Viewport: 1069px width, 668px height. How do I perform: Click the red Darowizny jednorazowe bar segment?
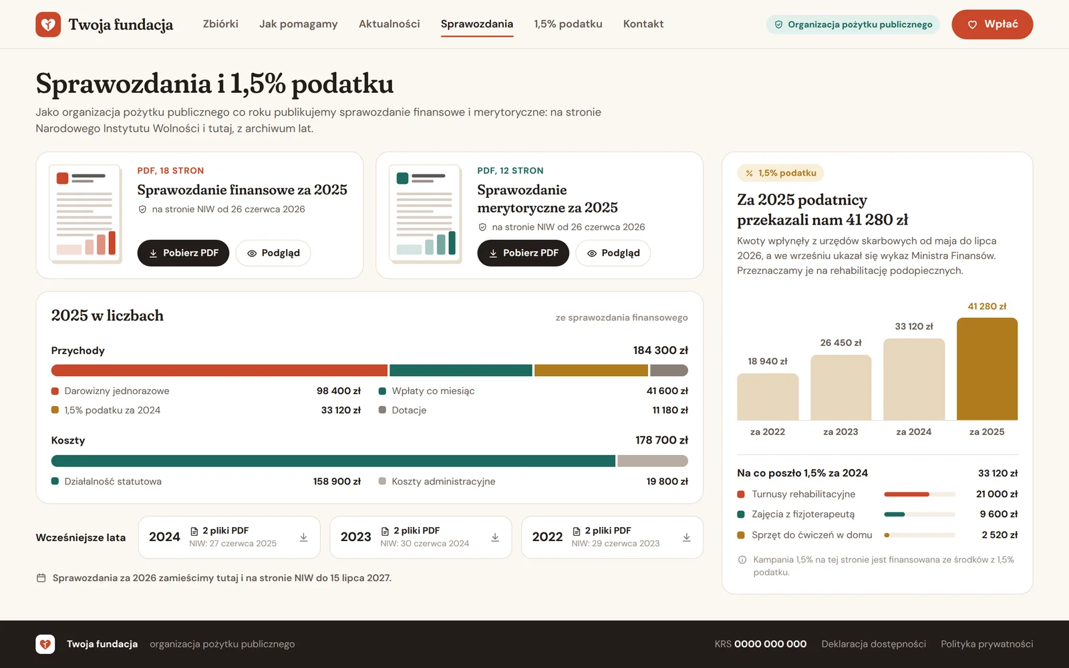pos(219,370)
